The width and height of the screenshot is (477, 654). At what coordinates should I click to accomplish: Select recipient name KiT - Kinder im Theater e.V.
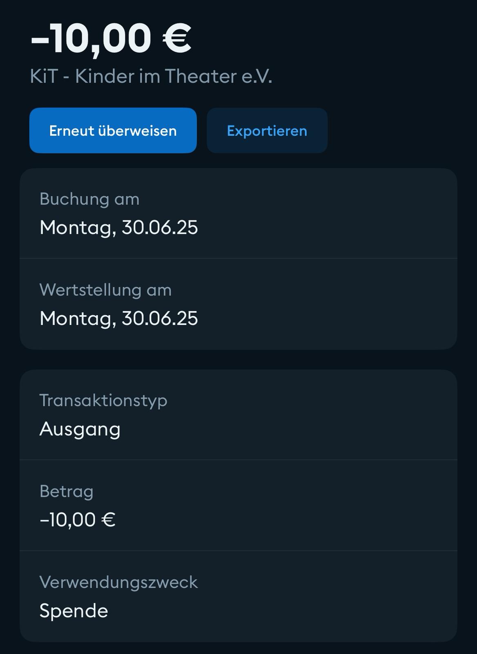151,76
